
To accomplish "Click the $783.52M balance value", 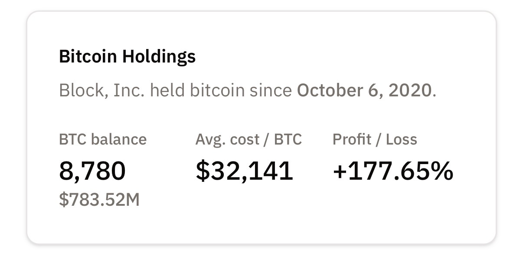I will click(x=99, y=200).
